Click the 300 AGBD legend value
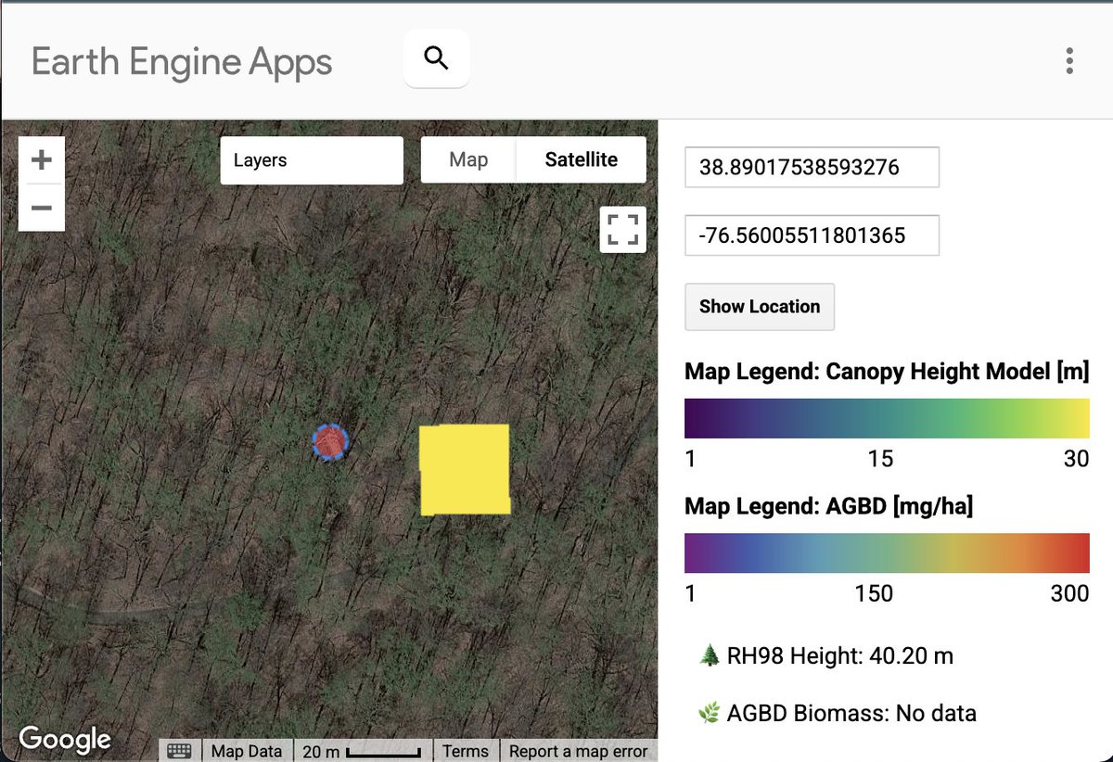1113x762 pixels. point(1069,593)
